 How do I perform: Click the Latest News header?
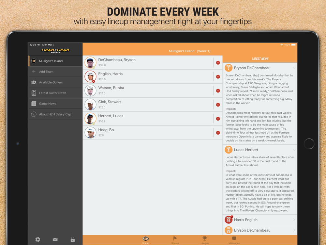(x=260, y=59)
